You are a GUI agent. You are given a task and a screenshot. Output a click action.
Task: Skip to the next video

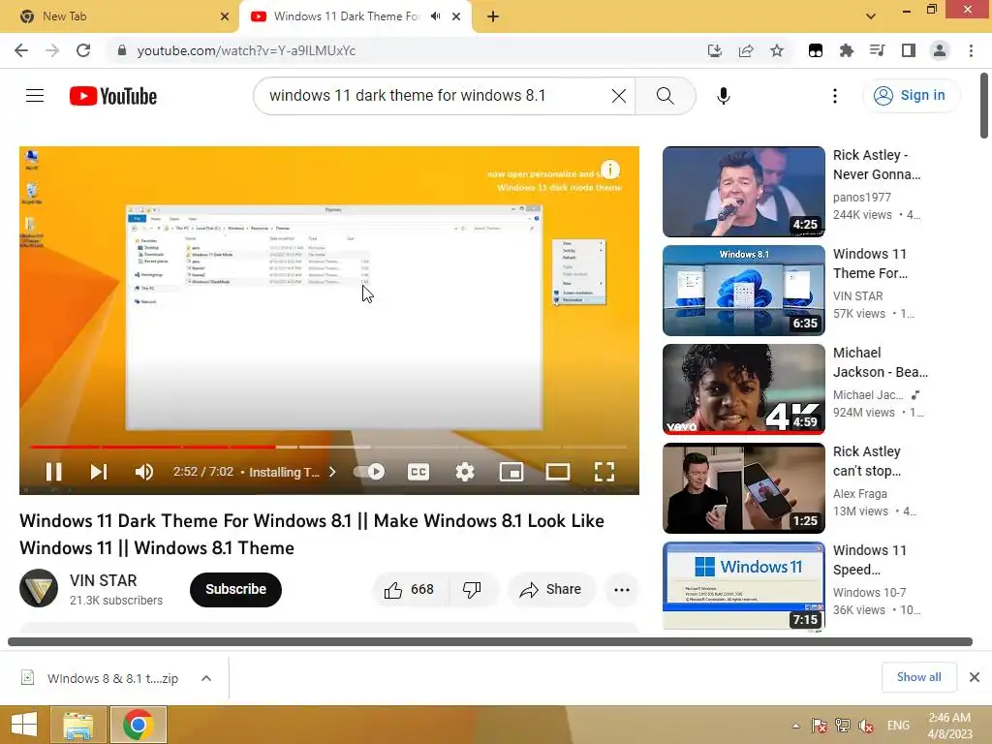[99, 472]
